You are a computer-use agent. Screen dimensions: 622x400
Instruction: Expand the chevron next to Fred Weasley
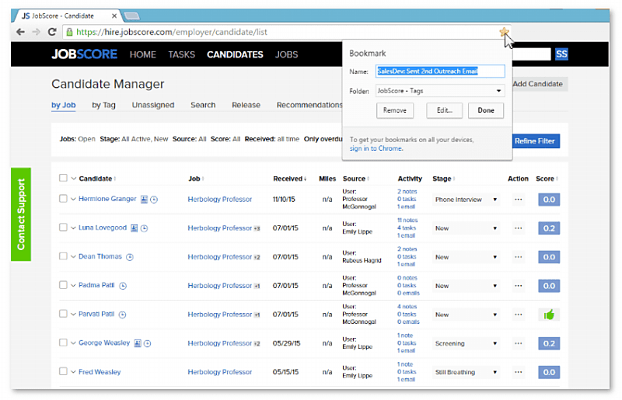(73, 372)
